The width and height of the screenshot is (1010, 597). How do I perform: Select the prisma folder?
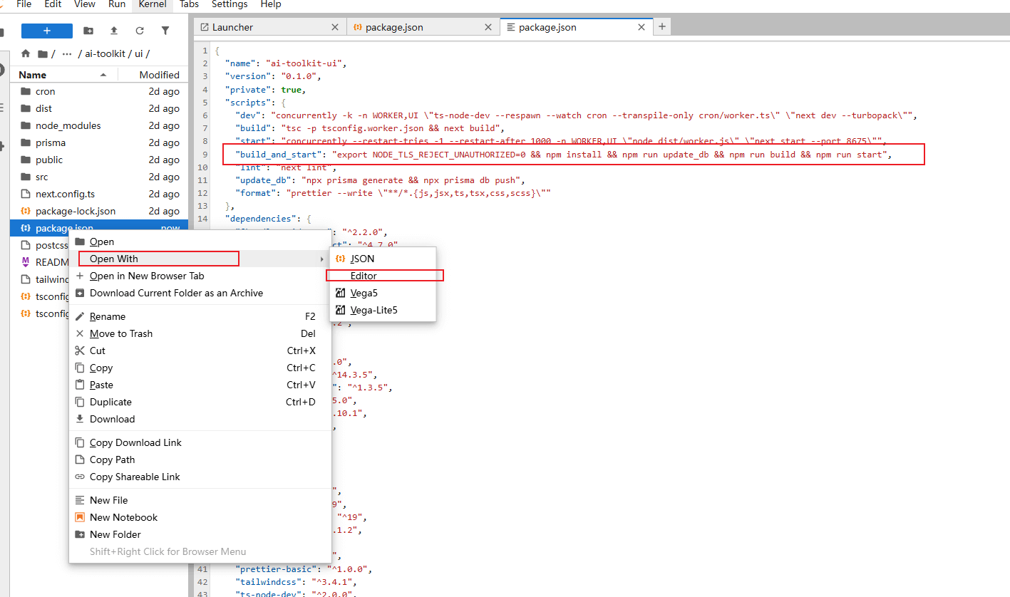(99, 142)
